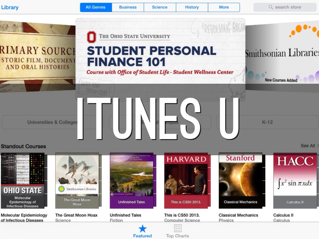The image size is (319, 239).
Task: Expand the More genres menu
Action: point(224,7)
